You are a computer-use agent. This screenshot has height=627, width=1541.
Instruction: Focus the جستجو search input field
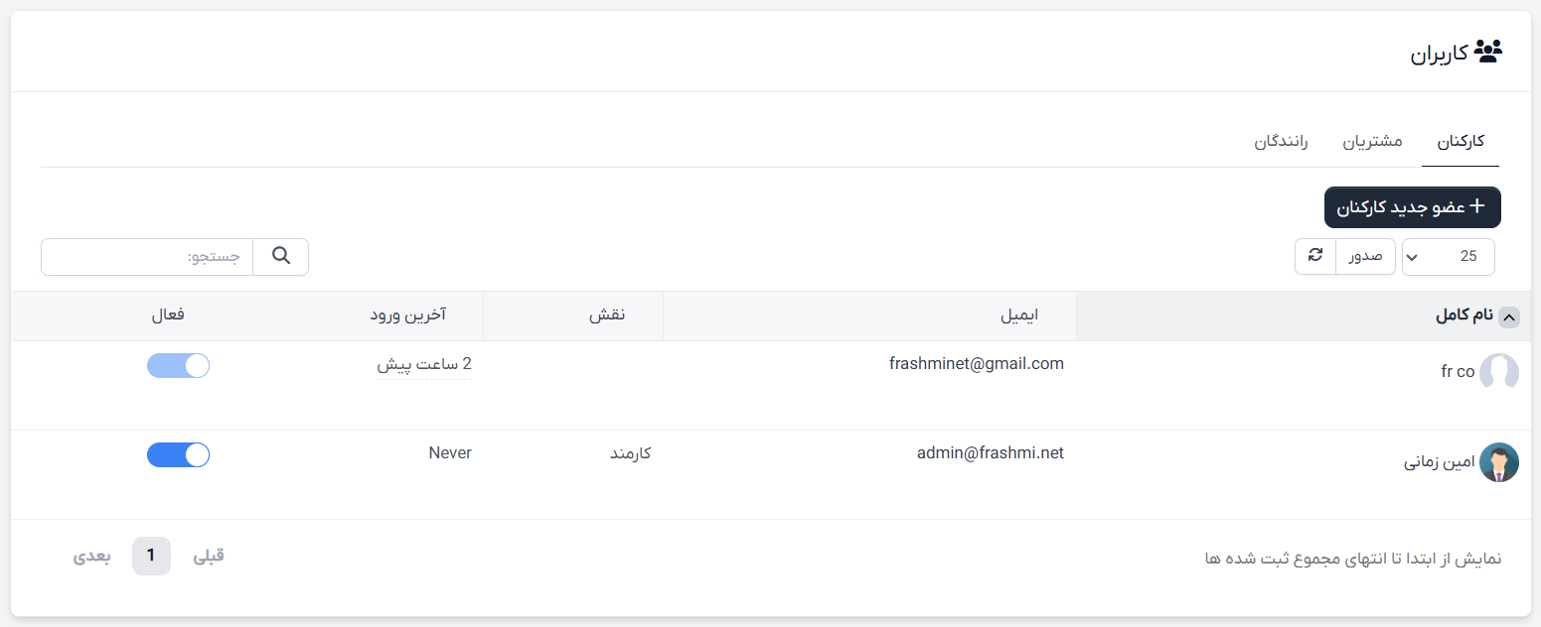pyautogui.click(x=147, y=257)
